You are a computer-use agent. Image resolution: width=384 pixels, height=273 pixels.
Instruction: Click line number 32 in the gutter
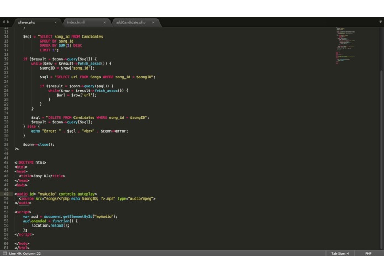pyautogui.click(x=6, y=118)
